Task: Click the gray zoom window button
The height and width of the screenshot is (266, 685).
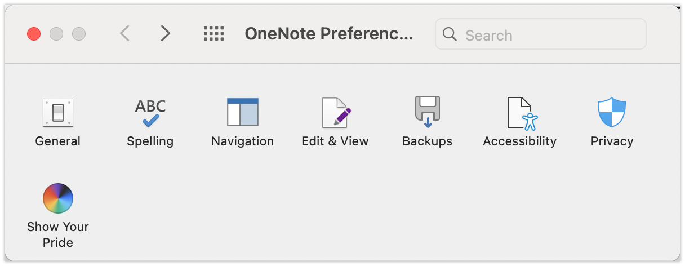Action: [79, 34]
